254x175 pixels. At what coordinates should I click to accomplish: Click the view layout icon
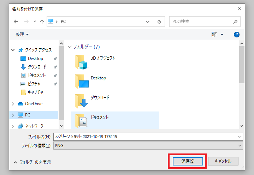coord(214,35)
